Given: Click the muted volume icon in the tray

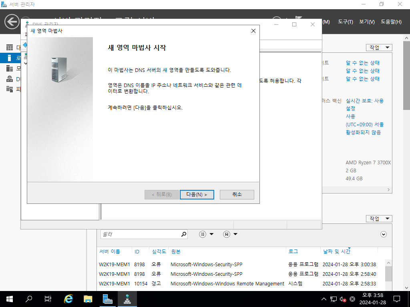Looking at the screenshot, I should click(343, 299).
